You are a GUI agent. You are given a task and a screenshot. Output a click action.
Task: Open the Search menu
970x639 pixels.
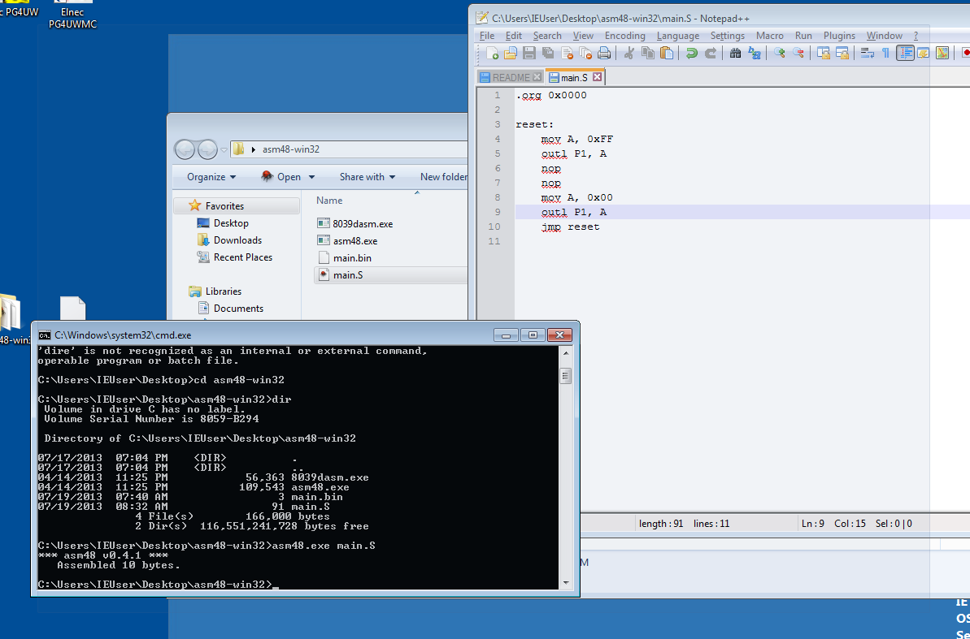point(547,36)
